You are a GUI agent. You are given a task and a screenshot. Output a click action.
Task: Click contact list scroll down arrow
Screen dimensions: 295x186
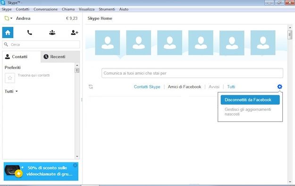coord(77,156)
